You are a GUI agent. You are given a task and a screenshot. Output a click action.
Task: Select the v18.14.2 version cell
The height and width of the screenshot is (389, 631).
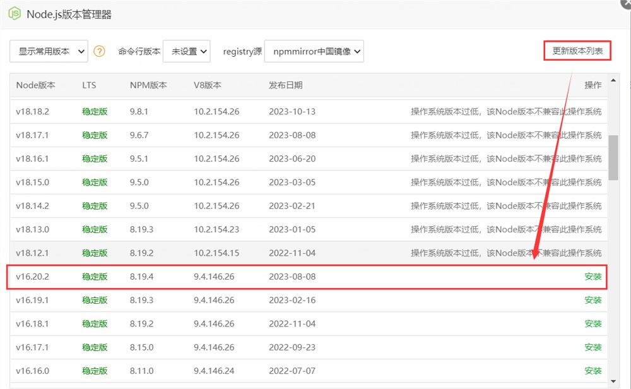tap(32, 206)
